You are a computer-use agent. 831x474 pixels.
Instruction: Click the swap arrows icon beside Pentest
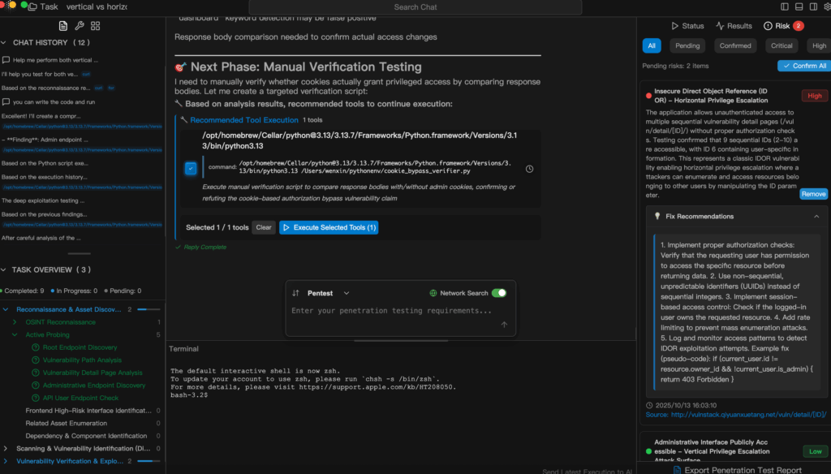pyautogui.click(x=295, y=293)
